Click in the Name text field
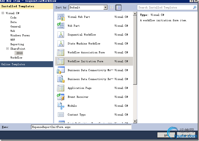Viewport: 199px width, 141px height. [x=81, y=127]
